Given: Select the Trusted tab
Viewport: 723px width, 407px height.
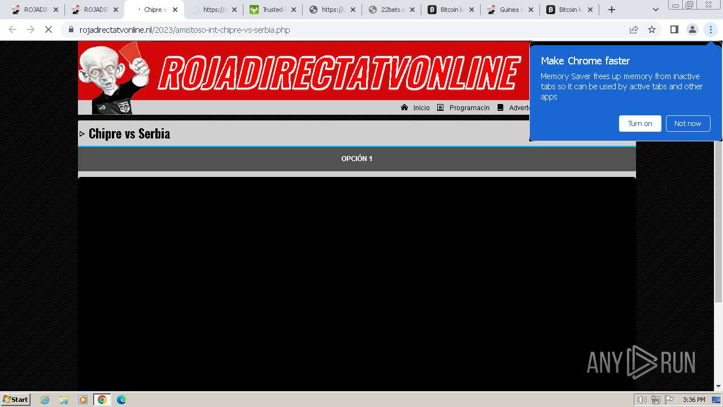Looking at the screenshot, I should [272, 10].
